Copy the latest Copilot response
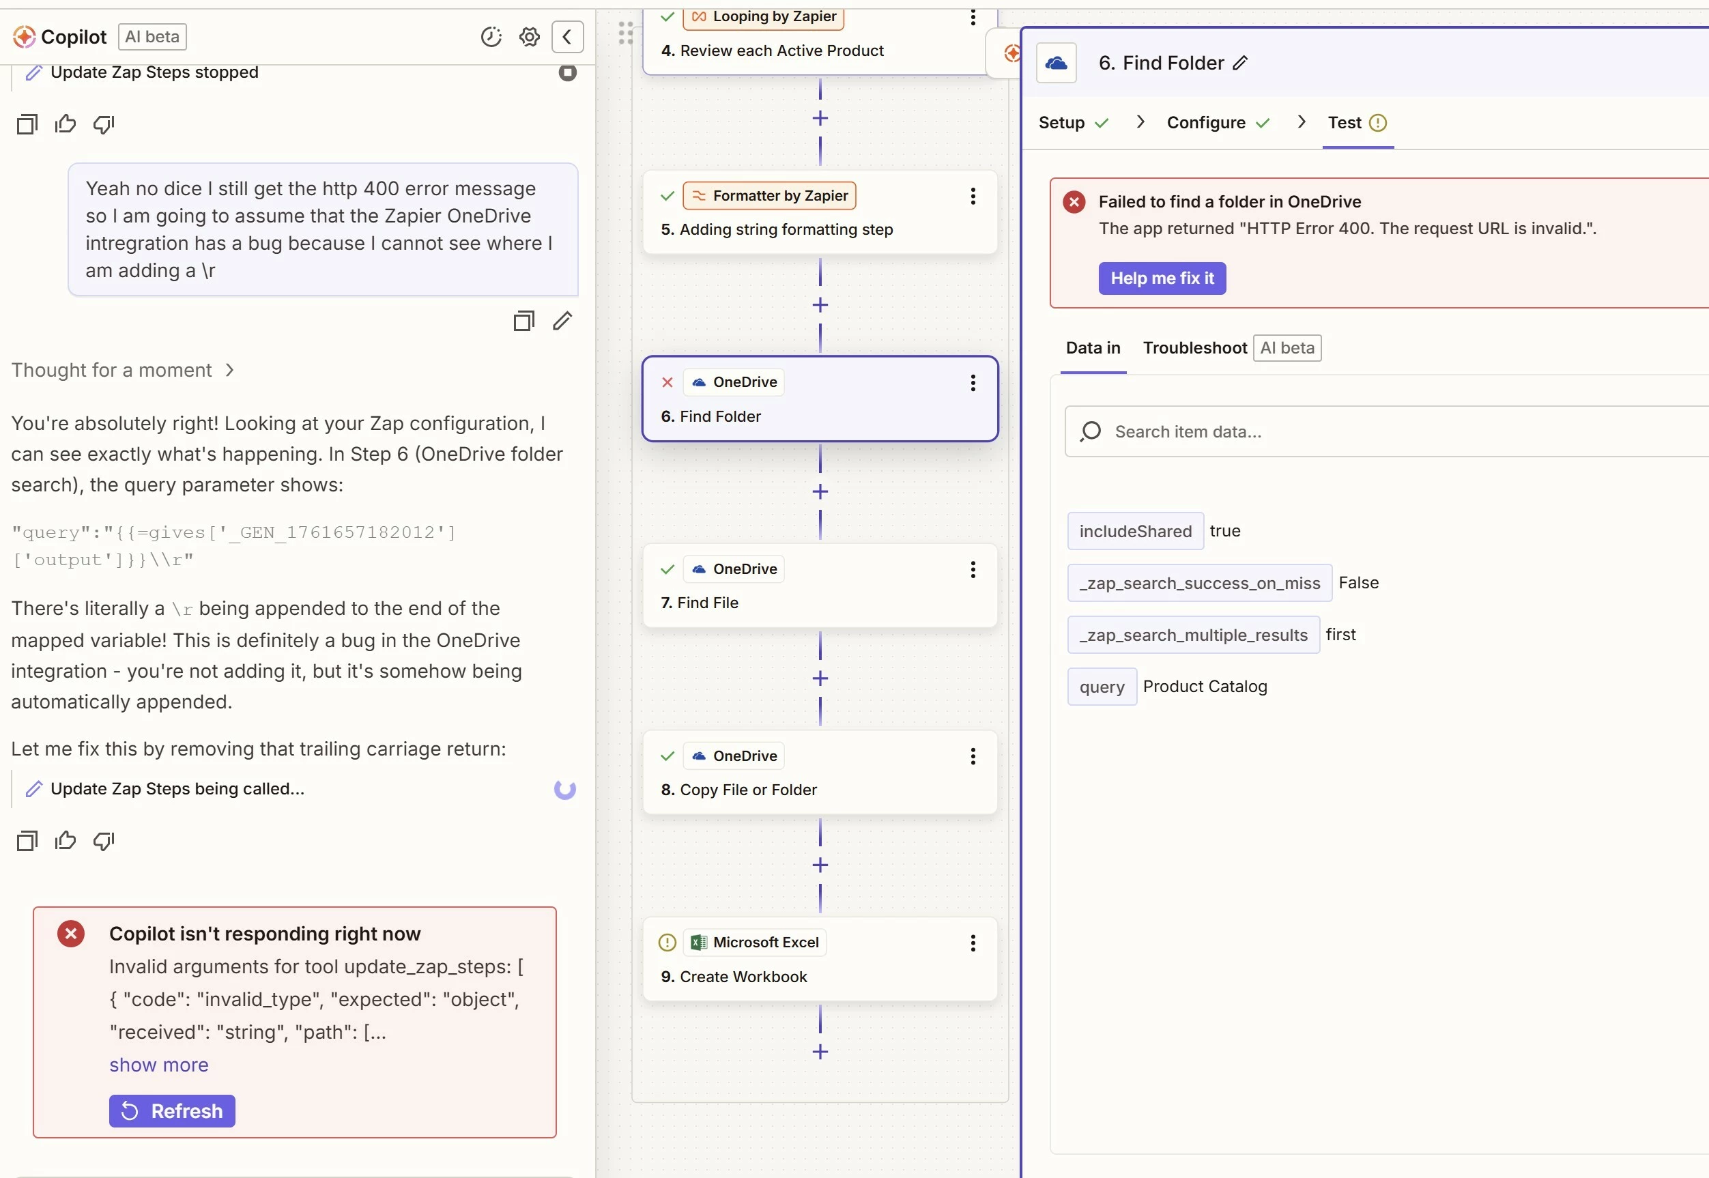This screenshot has height=1178, width=1709. coord(27,840)
